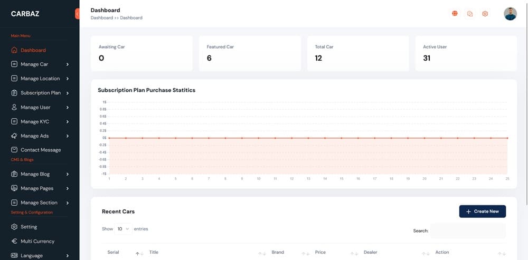Expand the Subscription Plan submenu
Viewport: 528px width, 260px height.
(68, 93)
